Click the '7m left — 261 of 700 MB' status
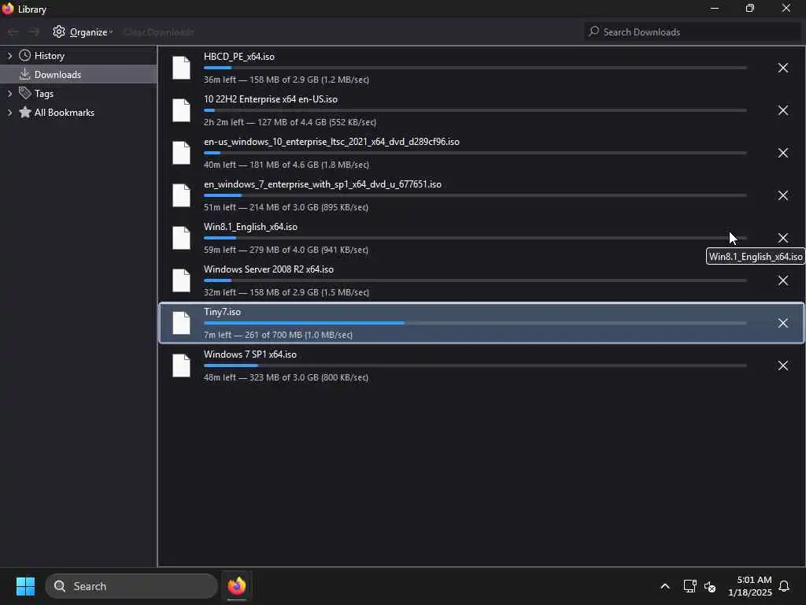 tap(278, 335)
